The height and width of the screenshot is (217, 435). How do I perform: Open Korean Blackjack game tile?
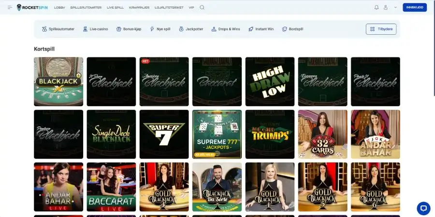(58, 81)
